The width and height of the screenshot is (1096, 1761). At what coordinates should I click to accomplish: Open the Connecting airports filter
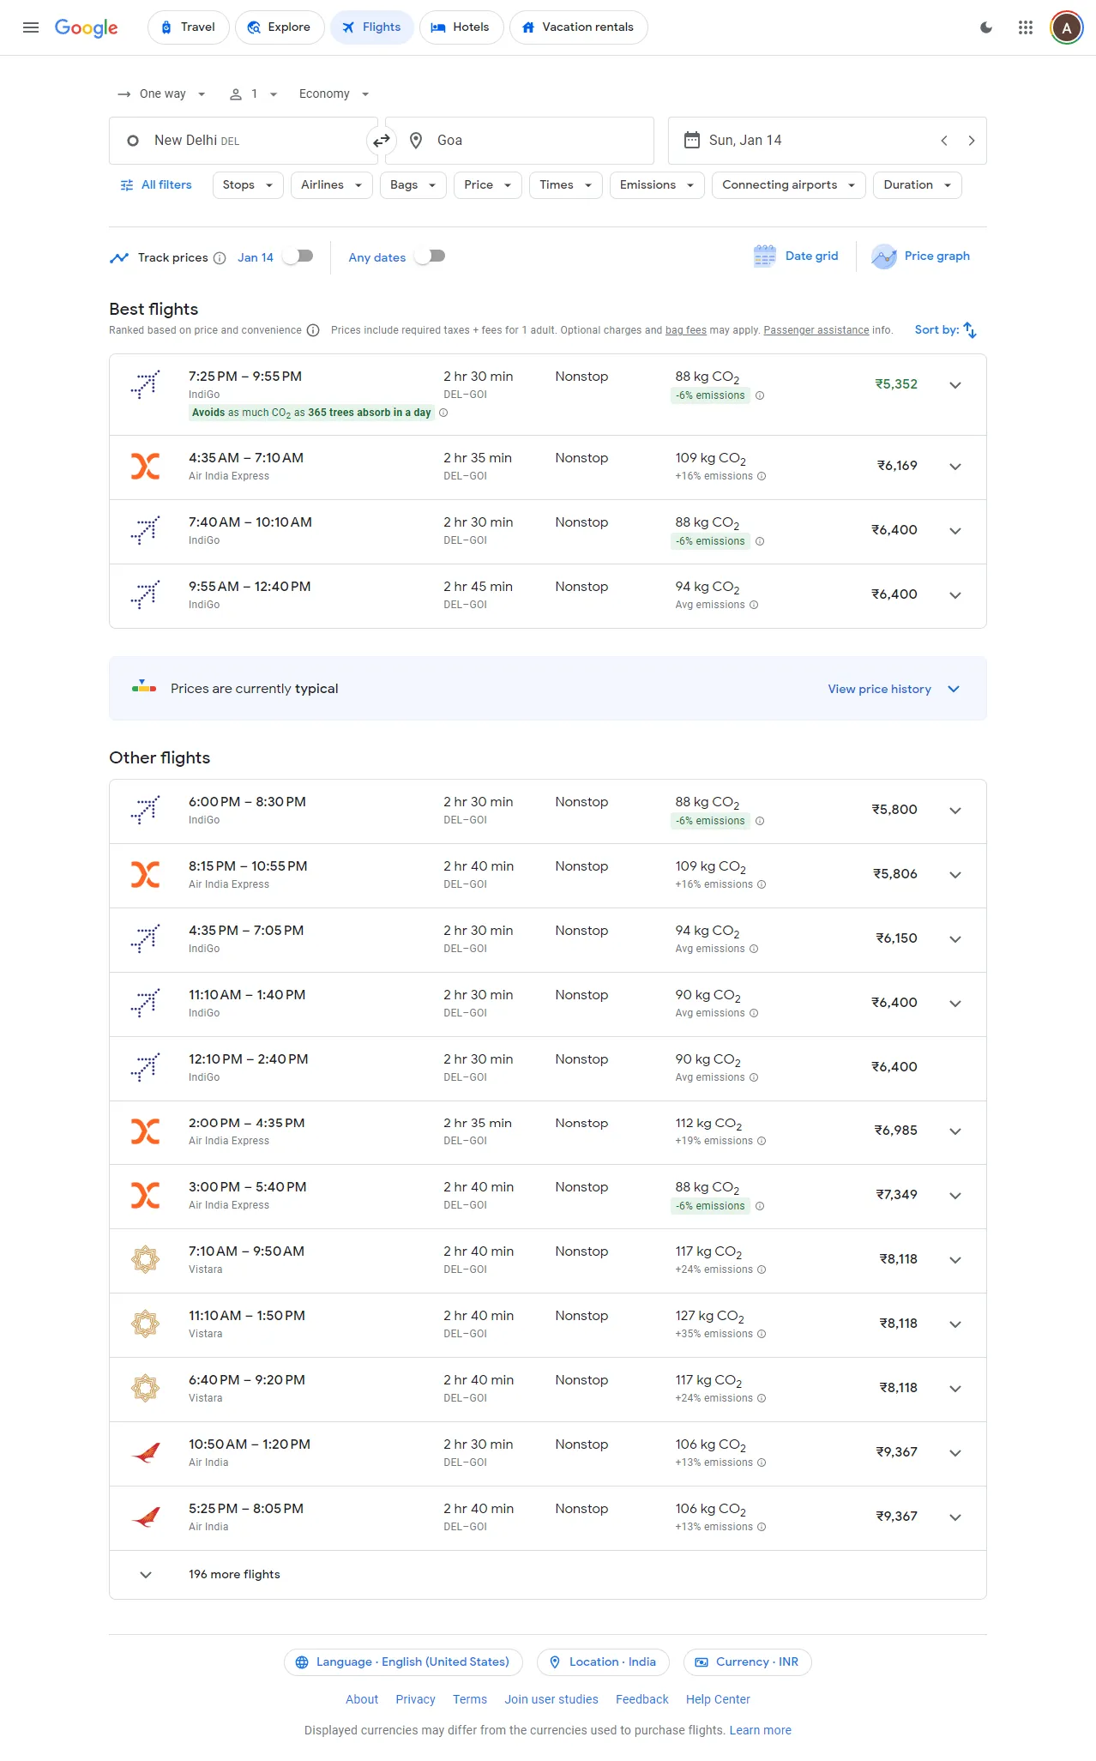pos(789,185)
